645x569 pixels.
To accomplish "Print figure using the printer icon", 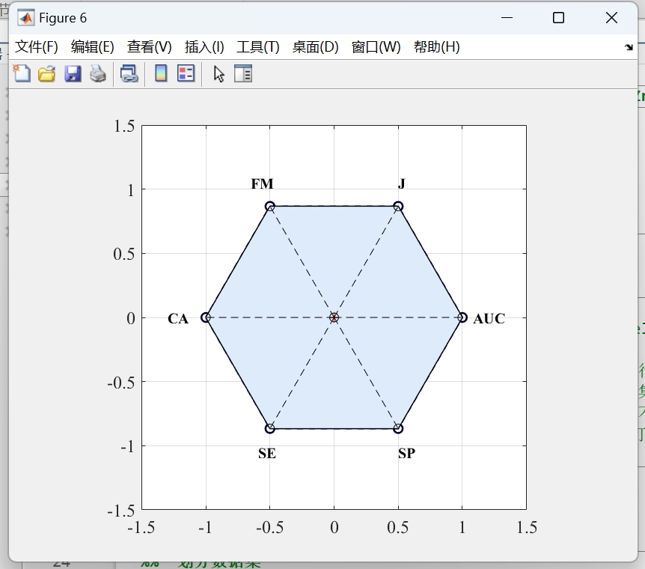I will (98, 74).
